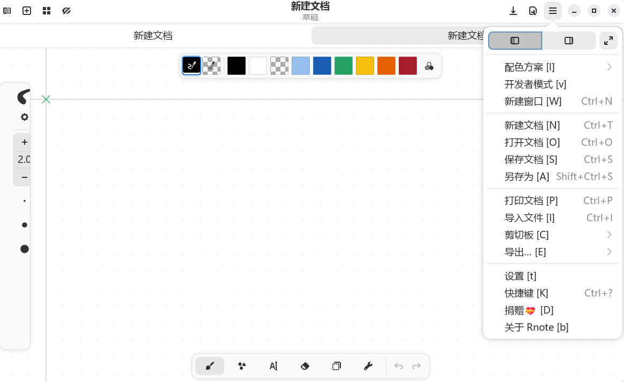Select the right sidebar layout toggle

point(569,40)
